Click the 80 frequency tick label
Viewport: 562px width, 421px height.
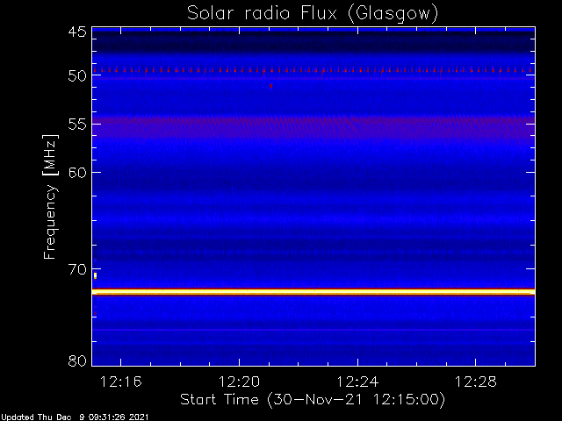point(77,360)
